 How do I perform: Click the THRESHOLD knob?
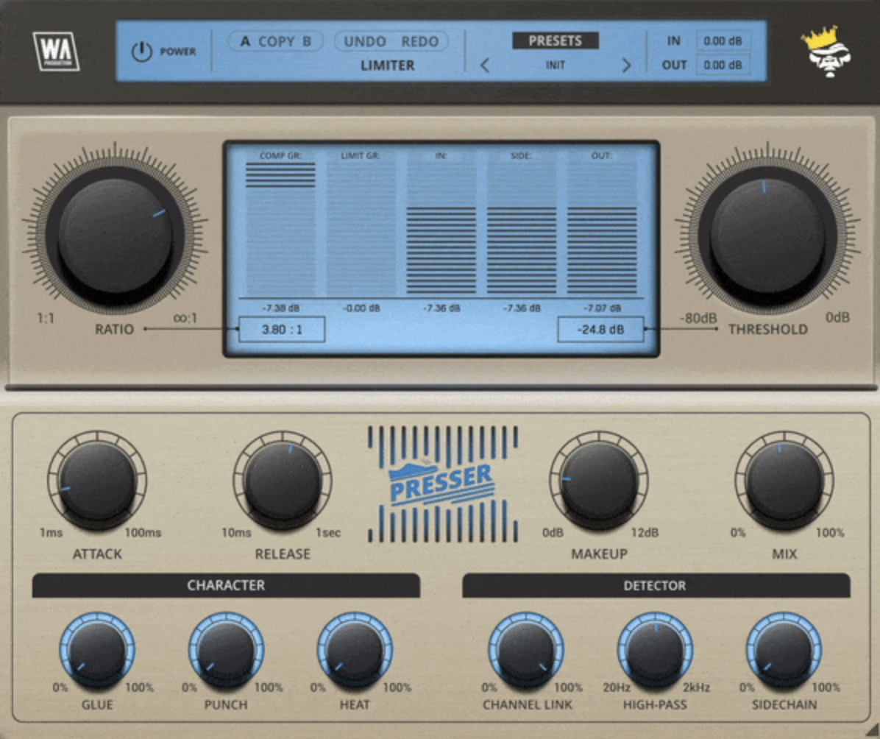(767, 235)
